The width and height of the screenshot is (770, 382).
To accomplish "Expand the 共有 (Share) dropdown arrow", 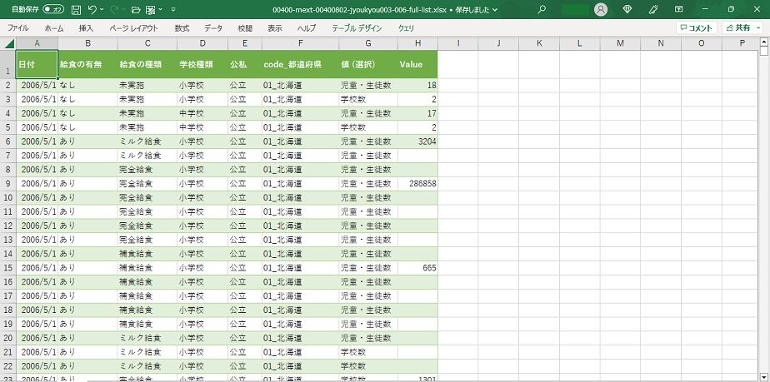I will pyautogui.click(x=757, y=27).
